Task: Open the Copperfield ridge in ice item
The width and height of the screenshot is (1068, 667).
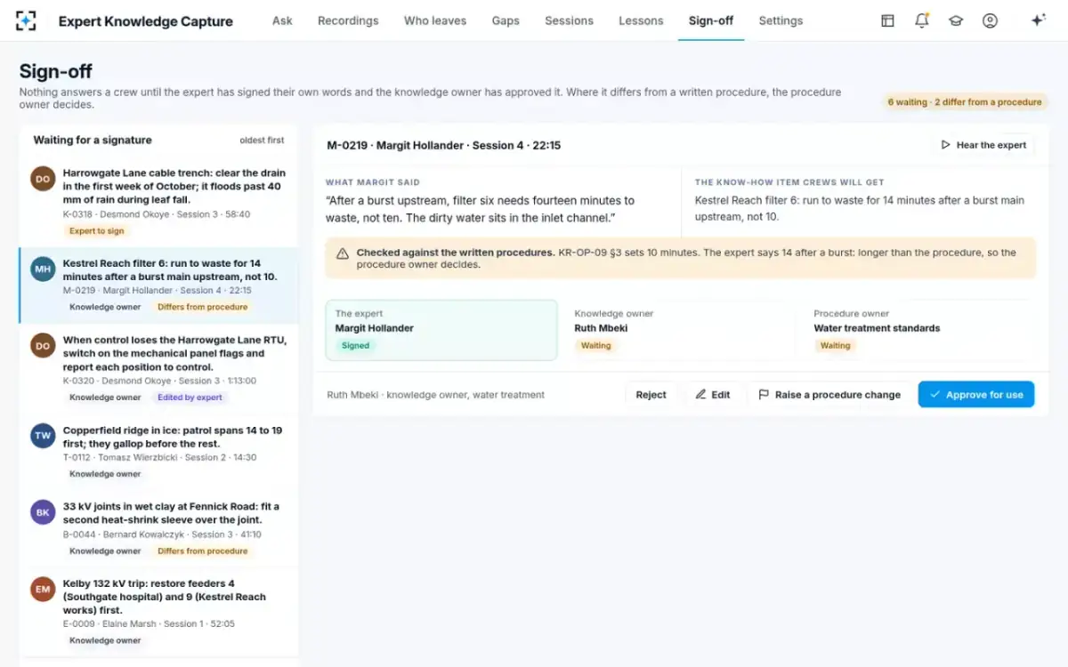Action: (158, 453)
